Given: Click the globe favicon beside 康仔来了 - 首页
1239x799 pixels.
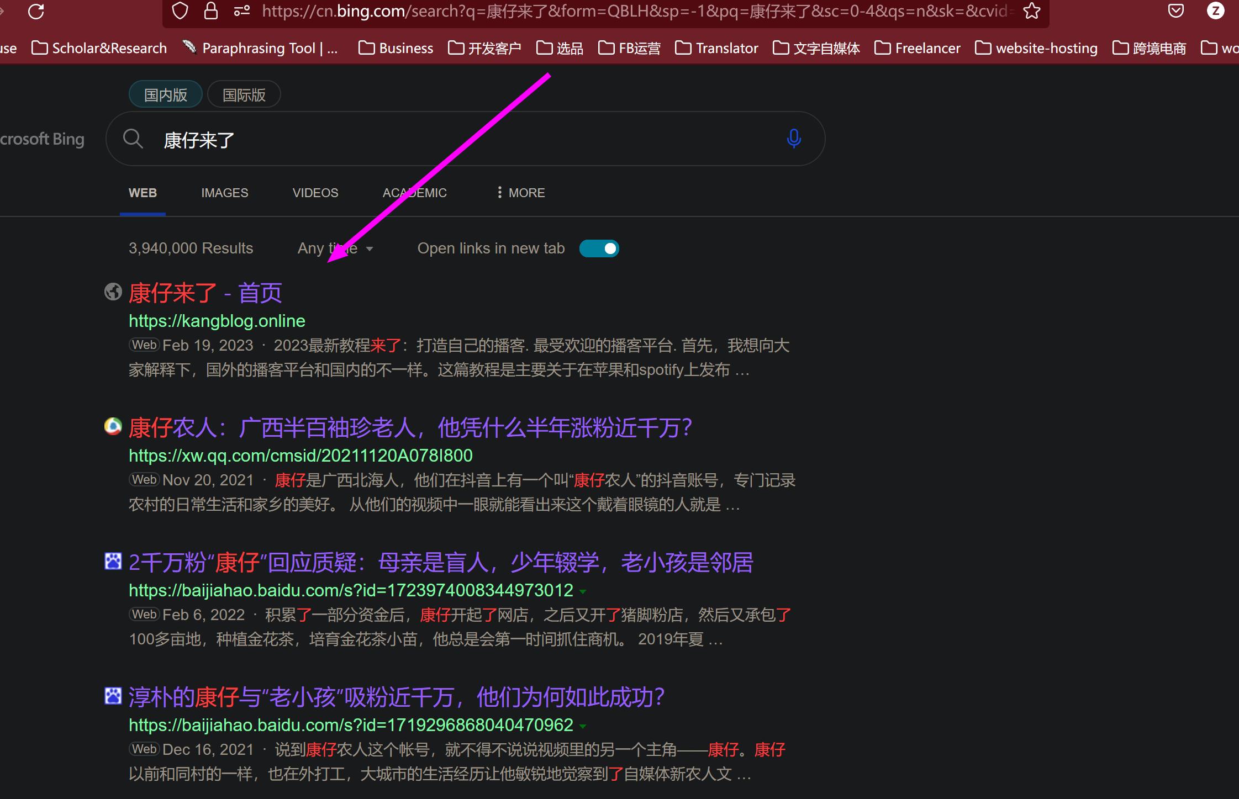Looking at the screenshot, I should [113, 292].
